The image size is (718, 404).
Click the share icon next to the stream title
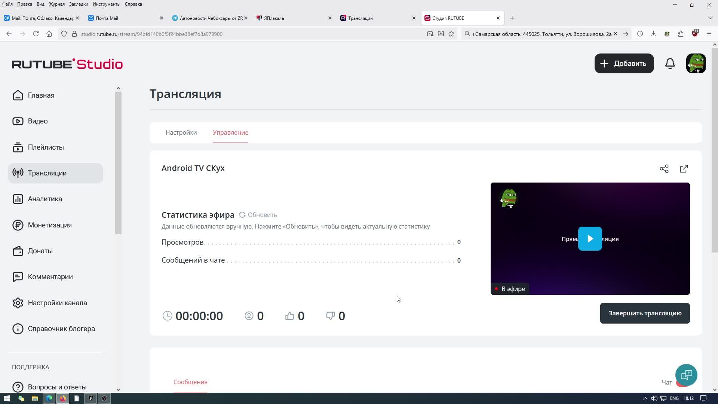click(664, 169)
